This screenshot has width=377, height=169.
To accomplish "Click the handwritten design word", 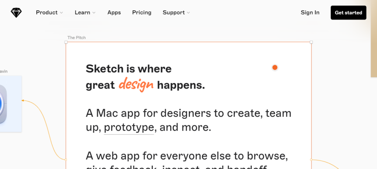I will coord(136,84).
